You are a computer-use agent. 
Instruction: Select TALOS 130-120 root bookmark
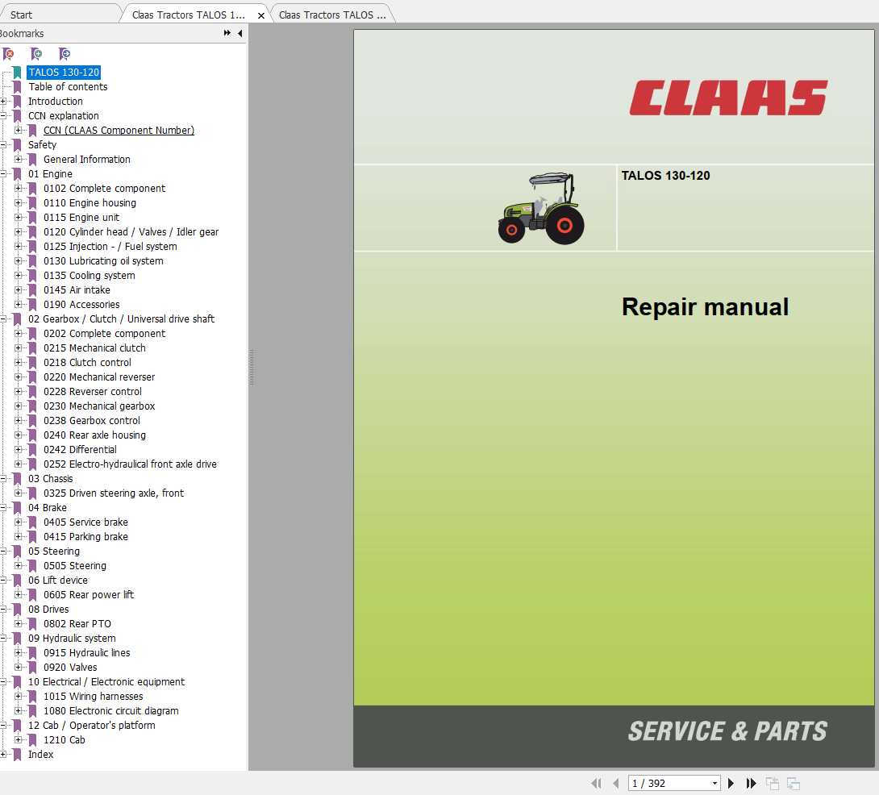pyautogui.click(x=64, y=73)
